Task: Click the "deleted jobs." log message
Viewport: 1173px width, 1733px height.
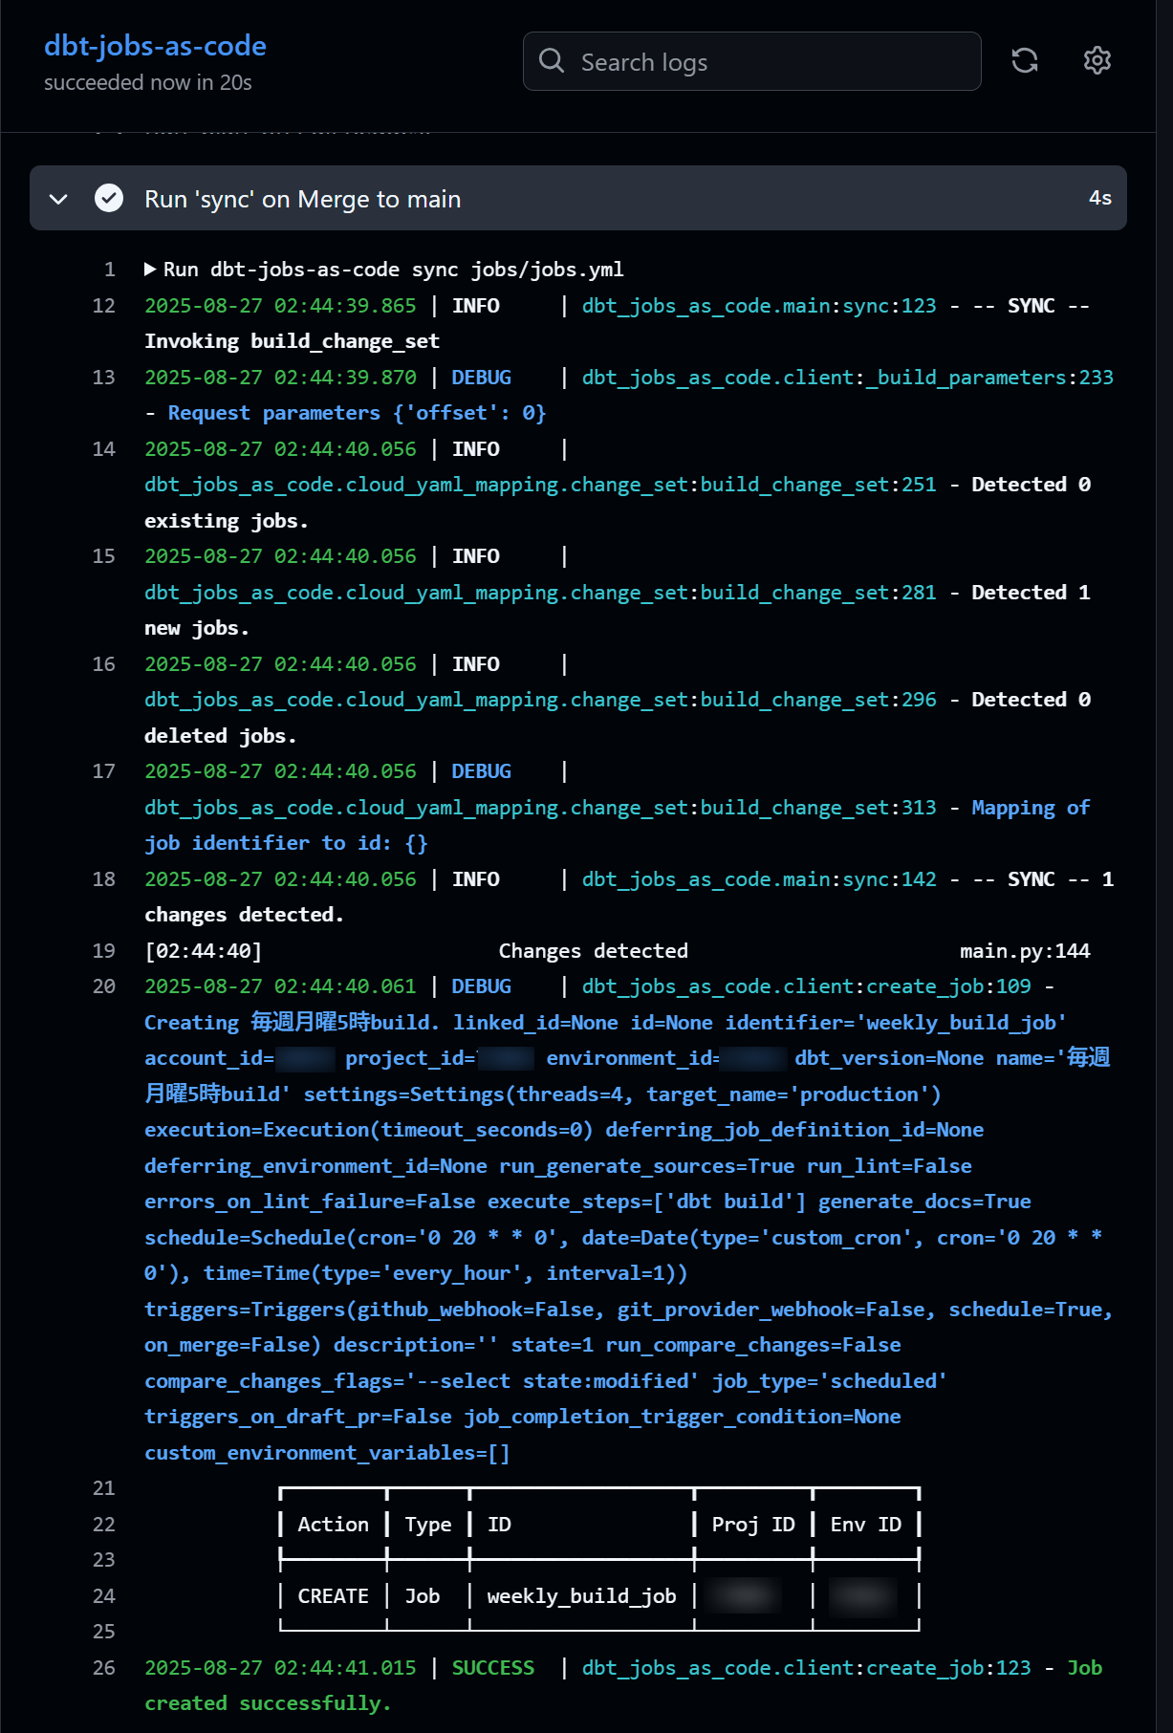Action: (221, 736)
